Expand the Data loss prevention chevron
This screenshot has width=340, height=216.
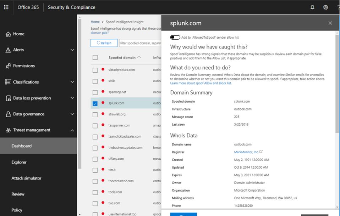[72, 98]
